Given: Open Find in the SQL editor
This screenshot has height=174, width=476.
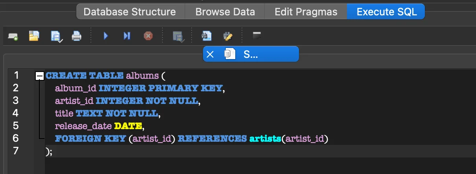Looking at the screenshot, I should (x=207, y=37).
